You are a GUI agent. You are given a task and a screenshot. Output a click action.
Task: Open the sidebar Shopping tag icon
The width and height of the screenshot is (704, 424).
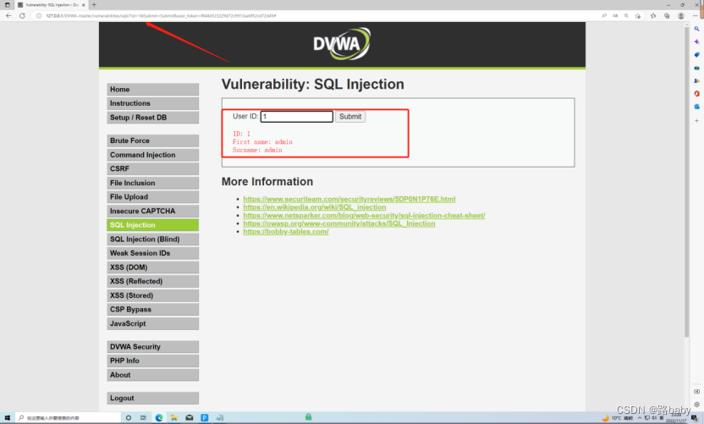coord(697,55)
